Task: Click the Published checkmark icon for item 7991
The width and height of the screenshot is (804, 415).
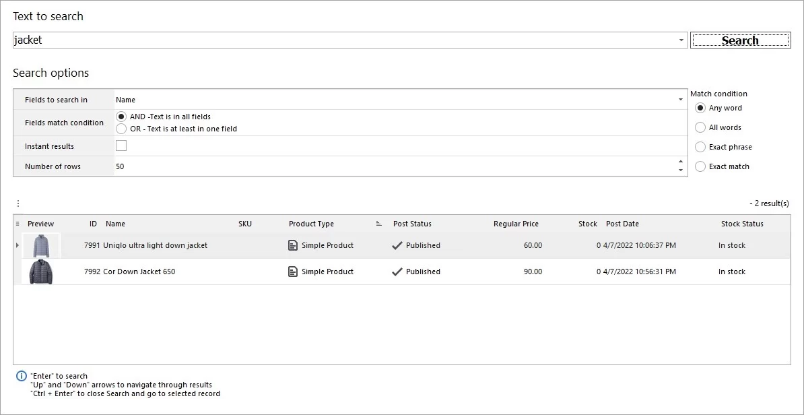Action: 398,245
